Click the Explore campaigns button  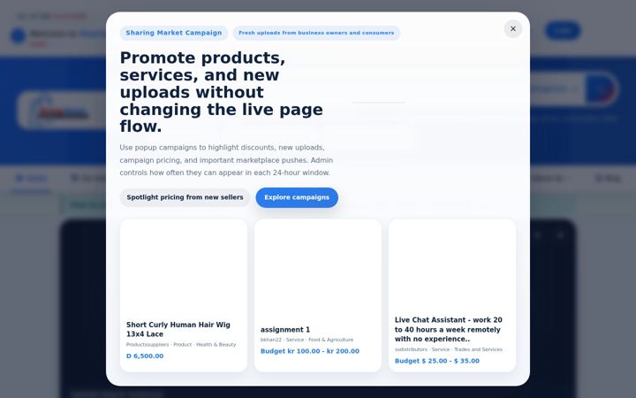pyautogui.click(x=297, y=197)
